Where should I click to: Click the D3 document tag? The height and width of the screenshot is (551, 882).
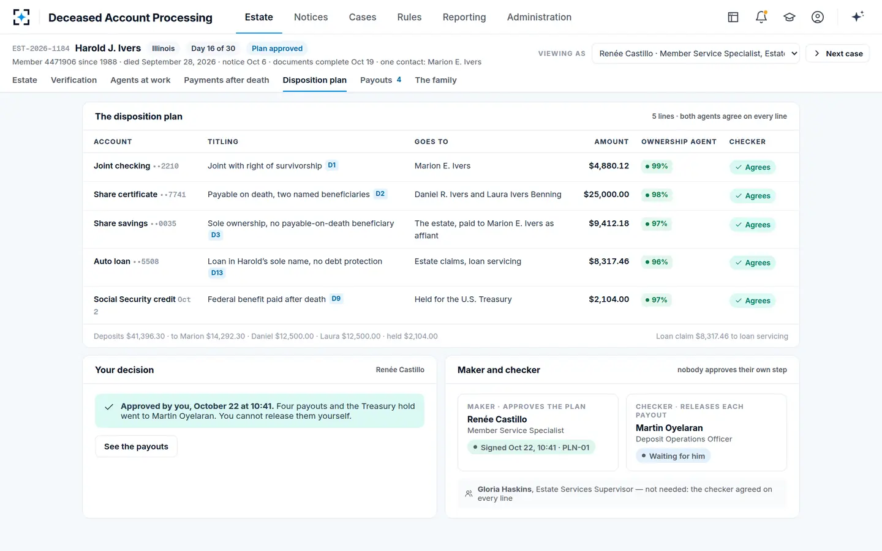[216, 235]
